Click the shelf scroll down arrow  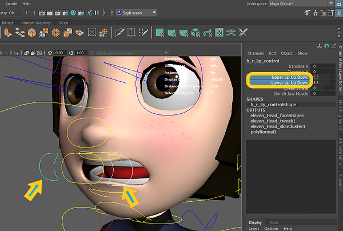pos(339,36)
